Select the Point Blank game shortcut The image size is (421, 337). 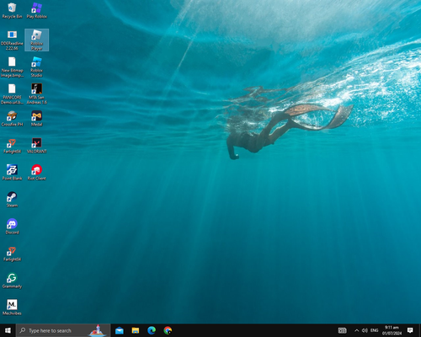tap(12, 173)
